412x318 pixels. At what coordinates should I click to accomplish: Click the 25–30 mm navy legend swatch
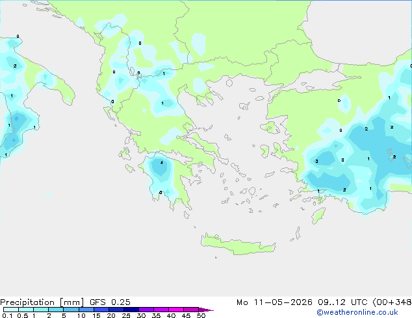tap(131, 310)
